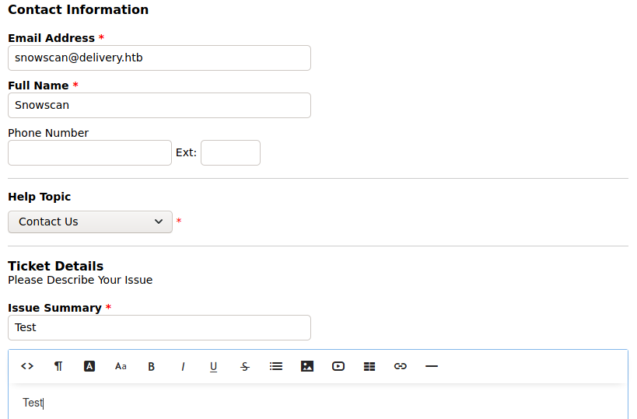Viewport: 637px width, 419px height.
Task: Open the font size option
Action: pyautogui.click(x=121, y=366)
